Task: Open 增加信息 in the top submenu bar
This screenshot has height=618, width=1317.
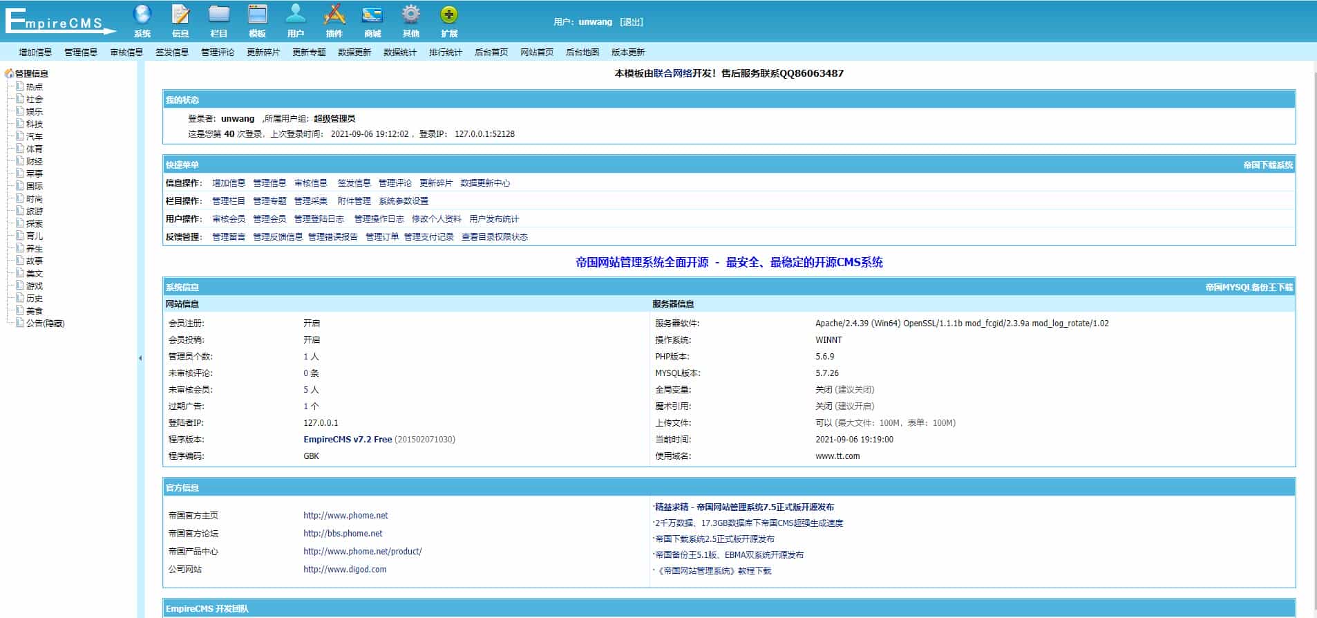Action: pyautogui.click(x=35, y=52)
